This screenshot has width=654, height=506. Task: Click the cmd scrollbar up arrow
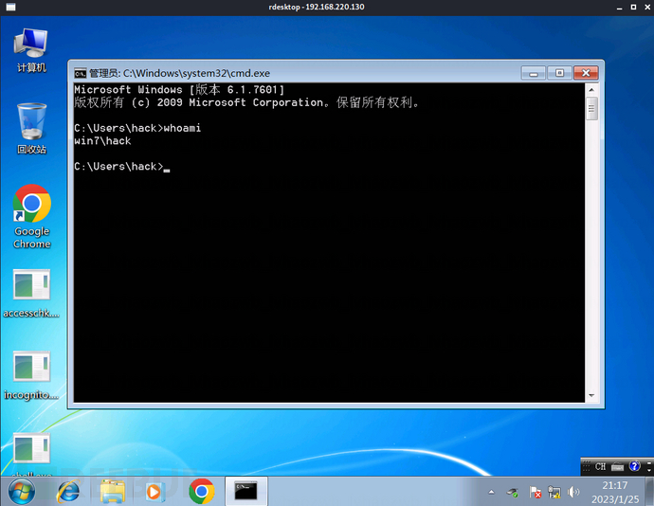(x=591, y=90)
